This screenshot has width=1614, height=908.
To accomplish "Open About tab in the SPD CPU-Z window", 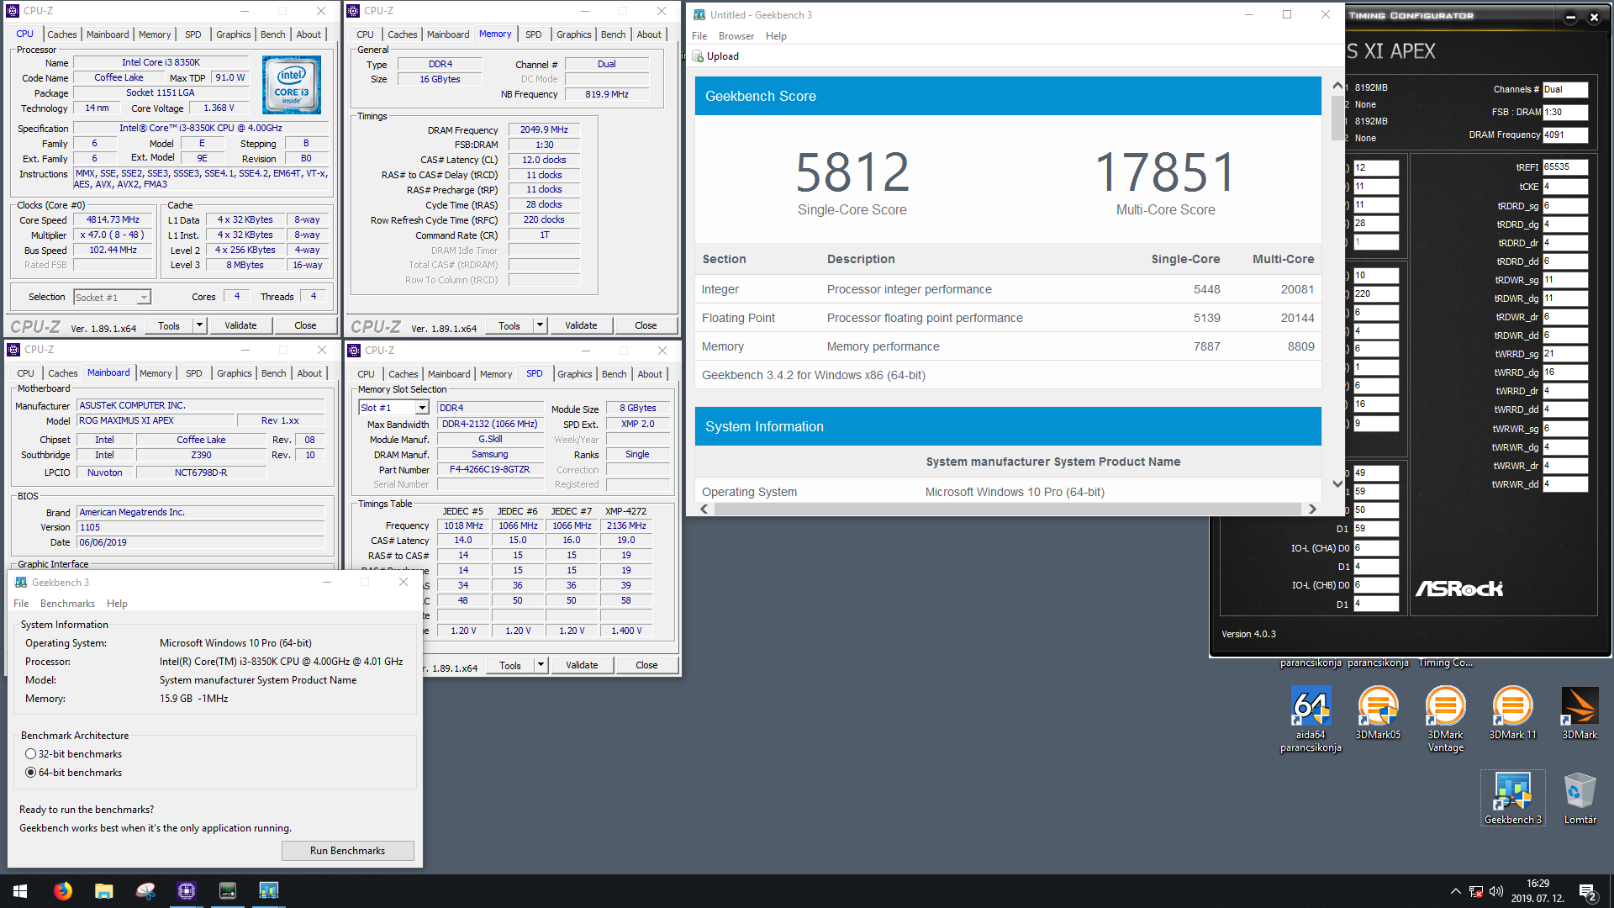I will 649,374.
